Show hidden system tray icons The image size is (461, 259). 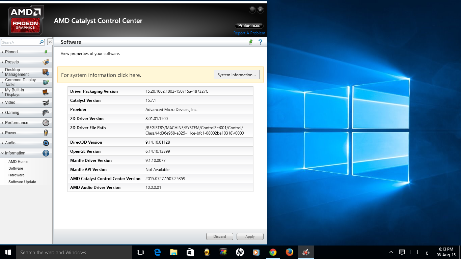[x=391, y=252]
